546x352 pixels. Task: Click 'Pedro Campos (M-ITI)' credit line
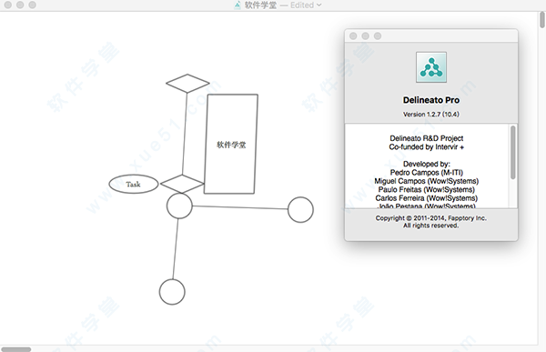[427, 172]
